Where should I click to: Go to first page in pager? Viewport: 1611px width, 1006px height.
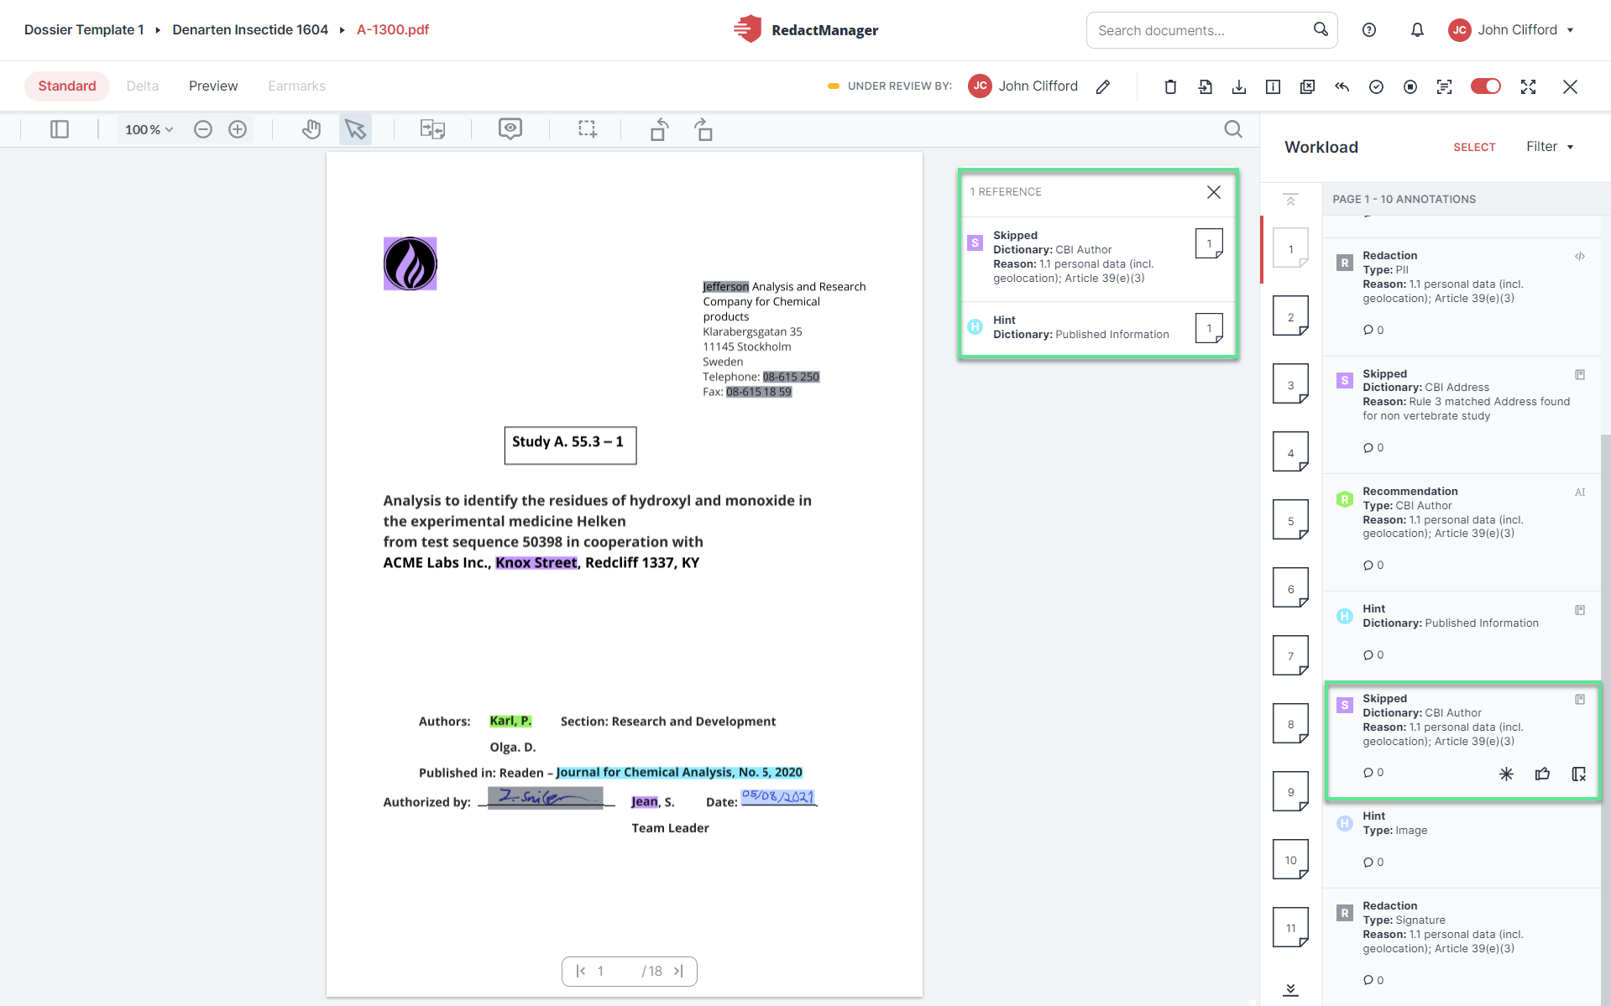coord(581,971)
